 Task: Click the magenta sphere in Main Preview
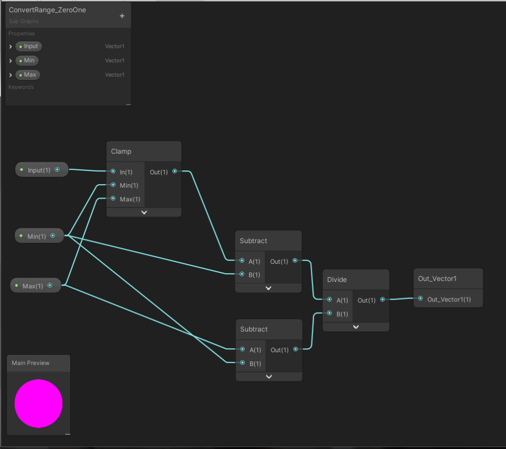point(39,404)
